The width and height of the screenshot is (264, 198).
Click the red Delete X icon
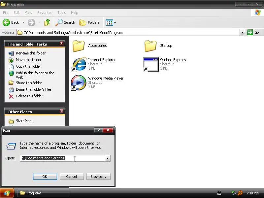(11, 96)
